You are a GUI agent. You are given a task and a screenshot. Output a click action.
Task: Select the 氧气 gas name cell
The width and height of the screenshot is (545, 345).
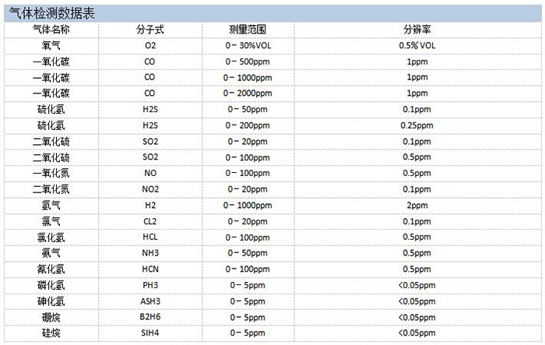tap(51, 45)
